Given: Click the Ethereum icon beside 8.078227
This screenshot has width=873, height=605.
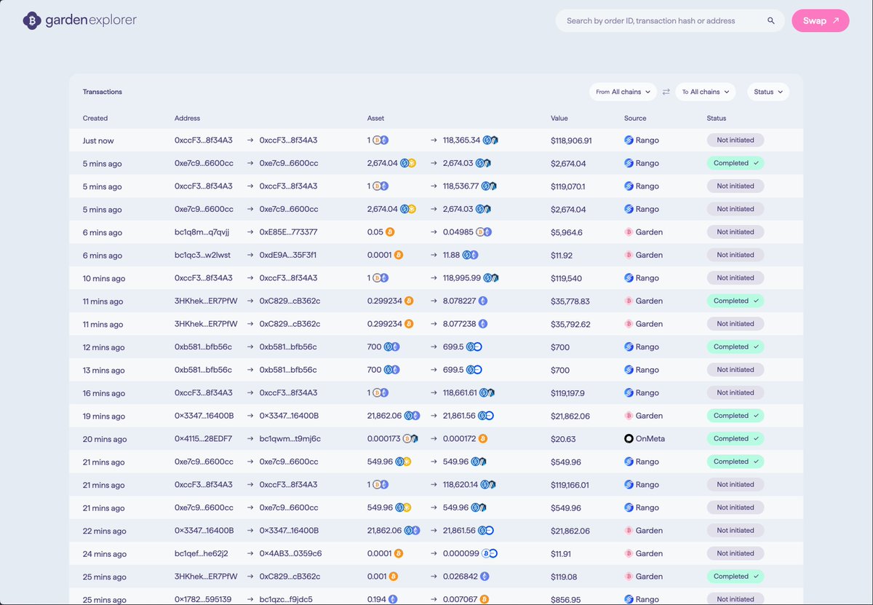Looking at the screenshot, I should 483,301.
